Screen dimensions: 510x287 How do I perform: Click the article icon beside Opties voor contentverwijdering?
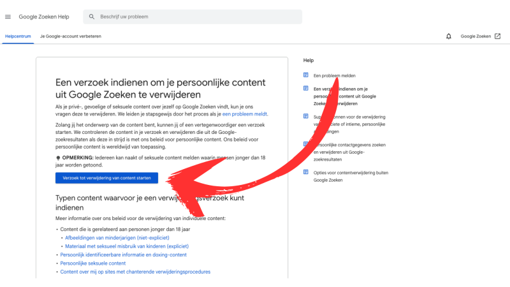tap(306, 172)
